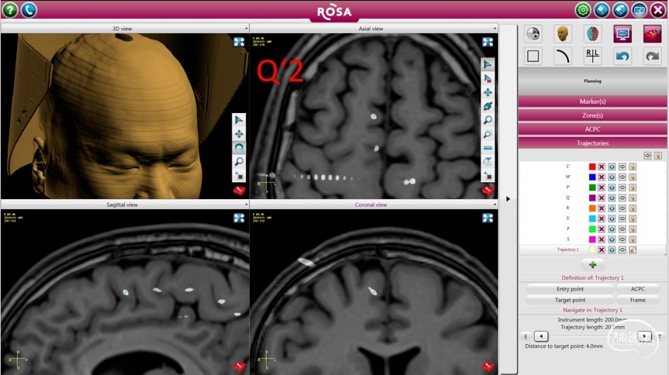669x375 pixels.
Task: Hide trajectory Q' using eye icon
Action: tap(622, 198)
